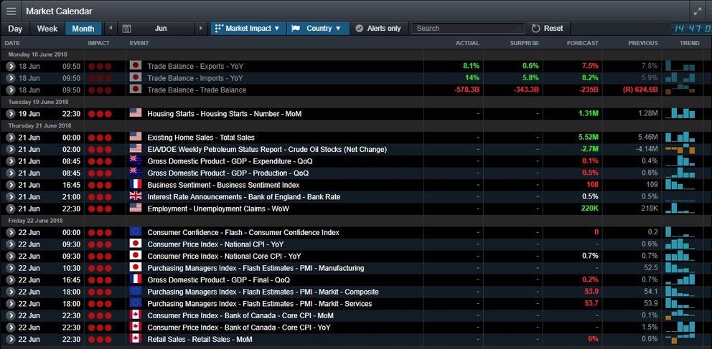Click the Reset button

(x=547, y=29)
